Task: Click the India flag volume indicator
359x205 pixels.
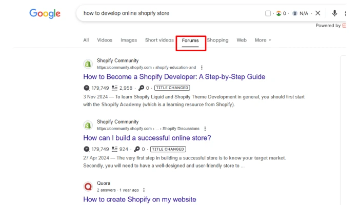Action: [278, 13]
